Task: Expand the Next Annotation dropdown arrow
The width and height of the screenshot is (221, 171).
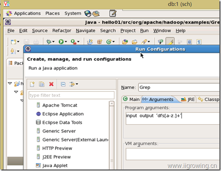Action: click(18, 51)
